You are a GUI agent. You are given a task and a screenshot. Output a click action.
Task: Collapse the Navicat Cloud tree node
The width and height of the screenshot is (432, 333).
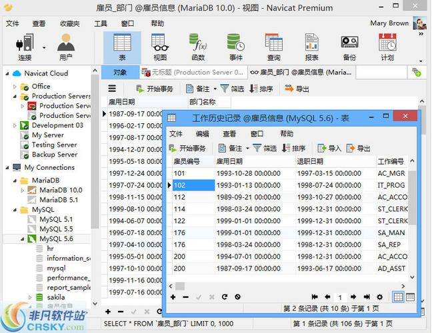(7, 73)
